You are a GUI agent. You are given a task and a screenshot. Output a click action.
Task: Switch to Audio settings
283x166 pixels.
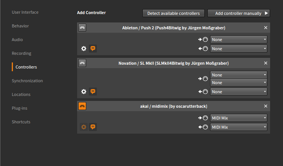pos(17,40)
